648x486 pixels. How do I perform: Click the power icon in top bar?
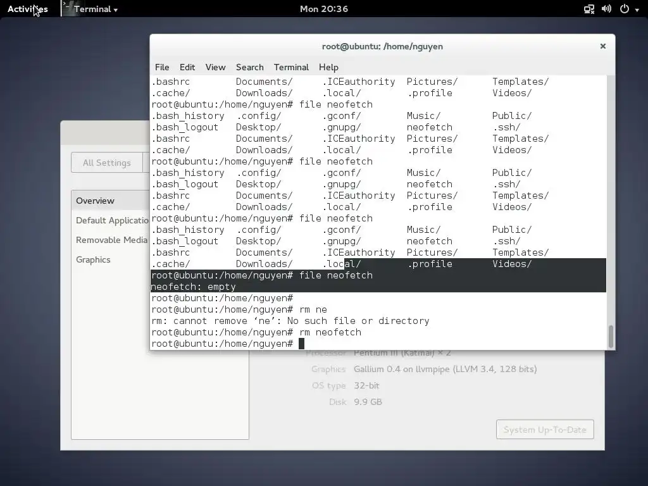625,9
